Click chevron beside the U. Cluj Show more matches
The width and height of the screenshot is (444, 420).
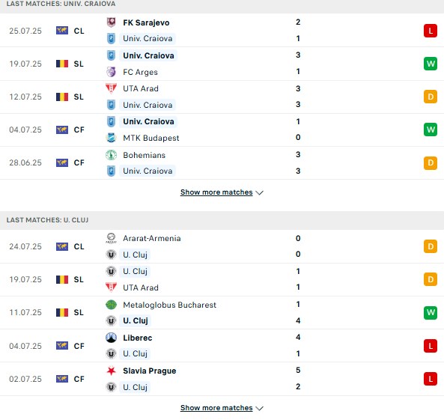click(259, 408)
